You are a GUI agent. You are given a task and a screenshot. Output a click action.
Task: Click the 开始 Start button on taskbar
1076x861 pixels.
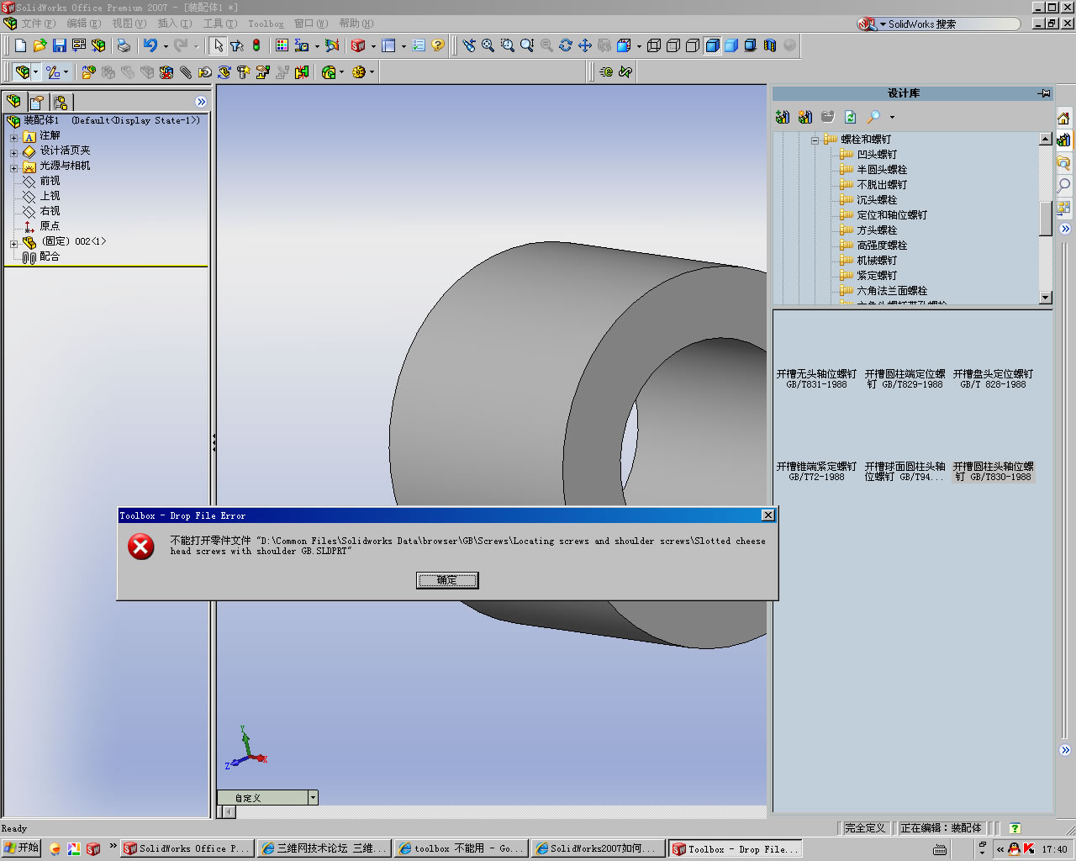point(22,848)
